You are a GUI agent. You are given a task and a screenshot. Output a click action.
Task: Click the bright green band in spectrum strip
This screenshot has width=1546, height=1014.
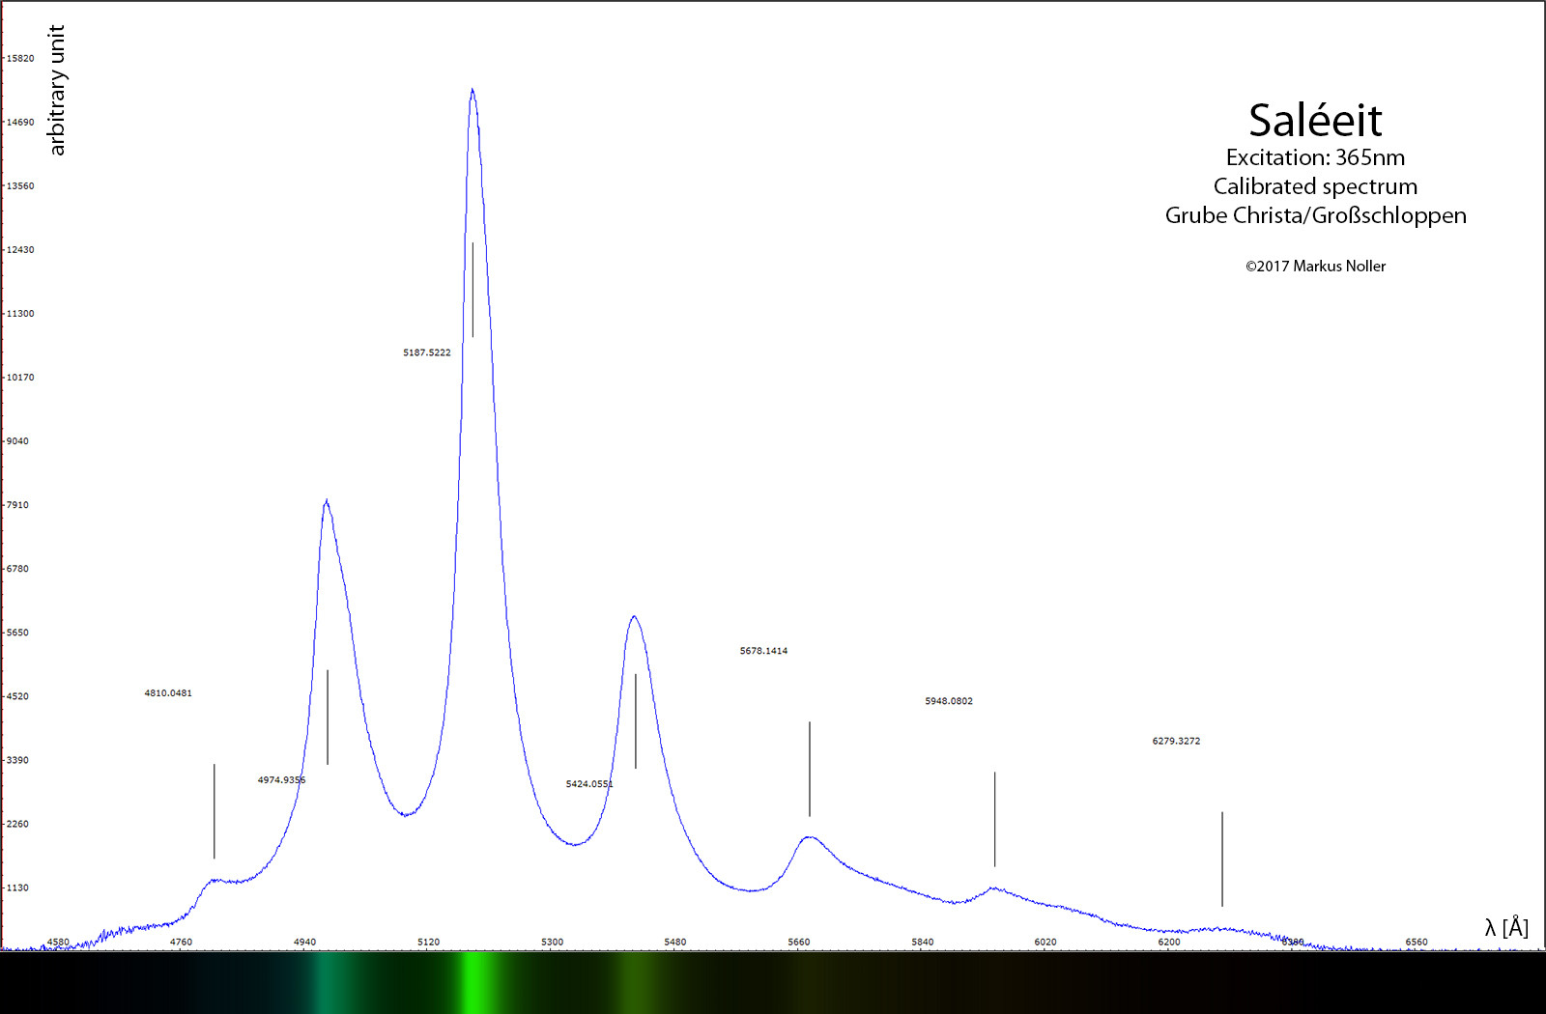coord(472,982)
